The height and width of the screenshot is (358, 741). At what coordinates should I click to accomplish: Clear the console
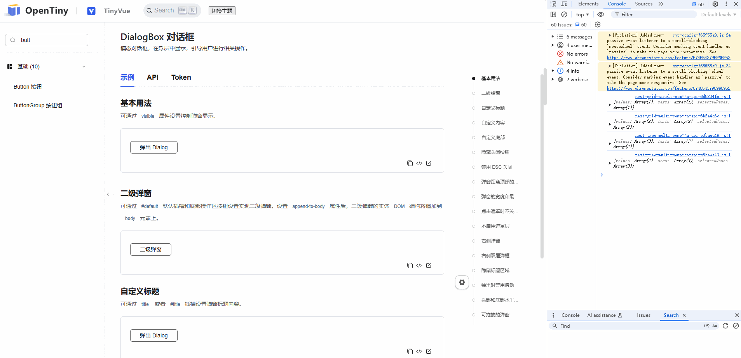(564, 14)
